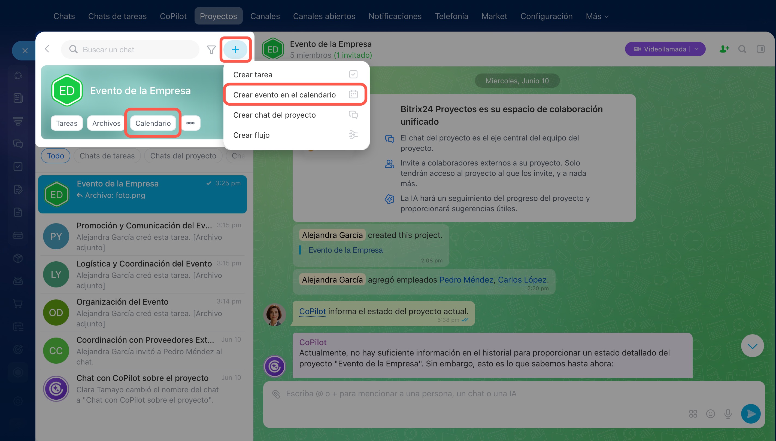The image size is (776, 441).
Task: Click the checkmark tasks icon in left sidebar
Action: [18, 166]
